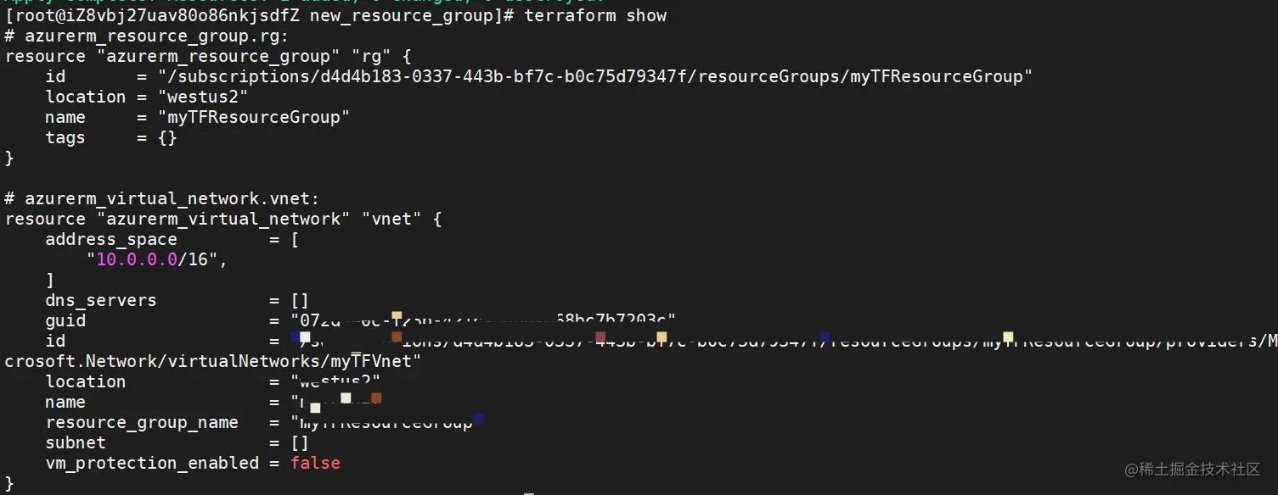Click the red 'false' value
1278x495 pixels.
click(315, 463)
